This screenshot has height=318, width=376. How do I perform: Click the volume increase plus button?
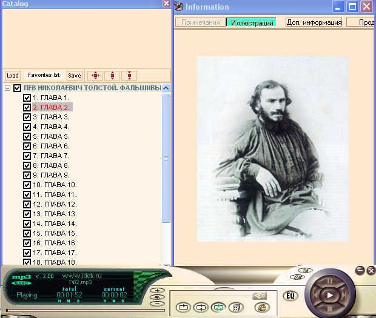(x=156, y=290)
